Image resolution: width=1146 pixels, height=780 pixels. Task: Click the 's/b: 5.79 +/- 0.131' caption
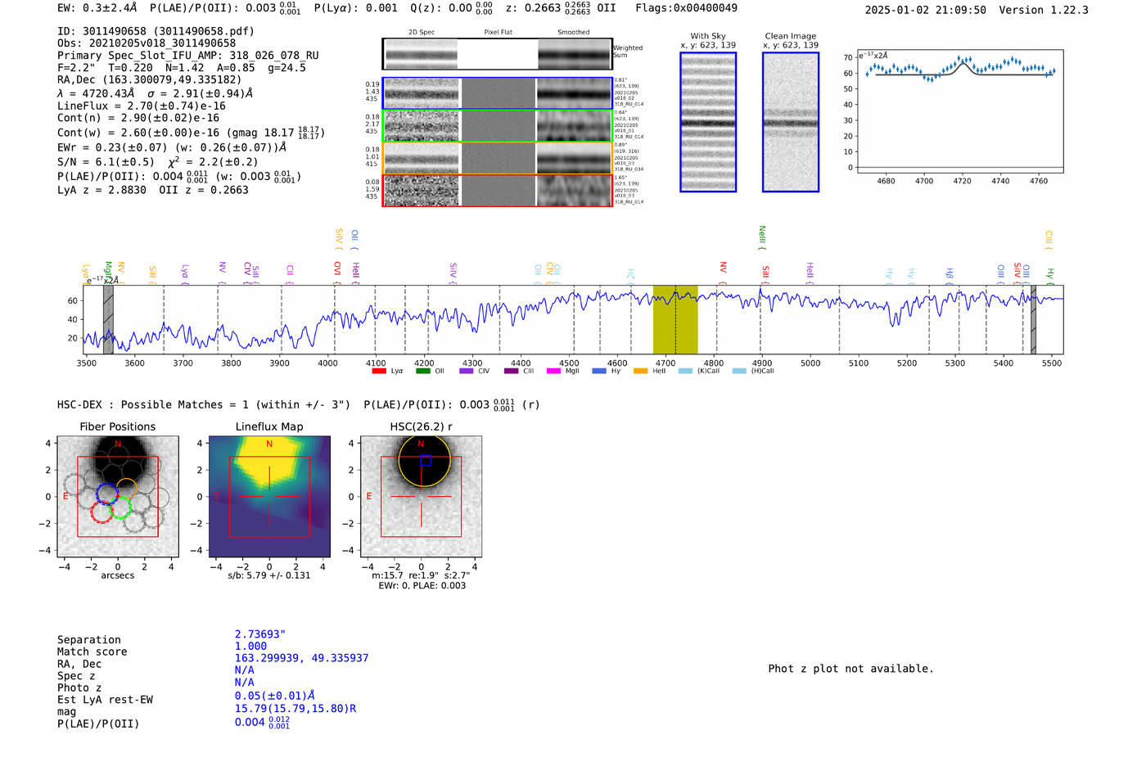[269, 575]
